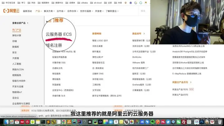Image resolution: width=224 pixels, height=126 pixels.
Task: Click the search input field
Action: pyautogui.click(x=144, y=11)
